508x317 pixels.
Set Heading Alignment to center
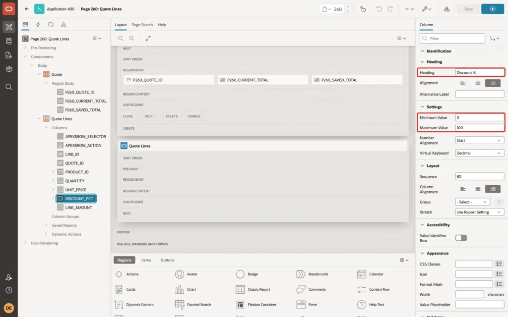478,83
